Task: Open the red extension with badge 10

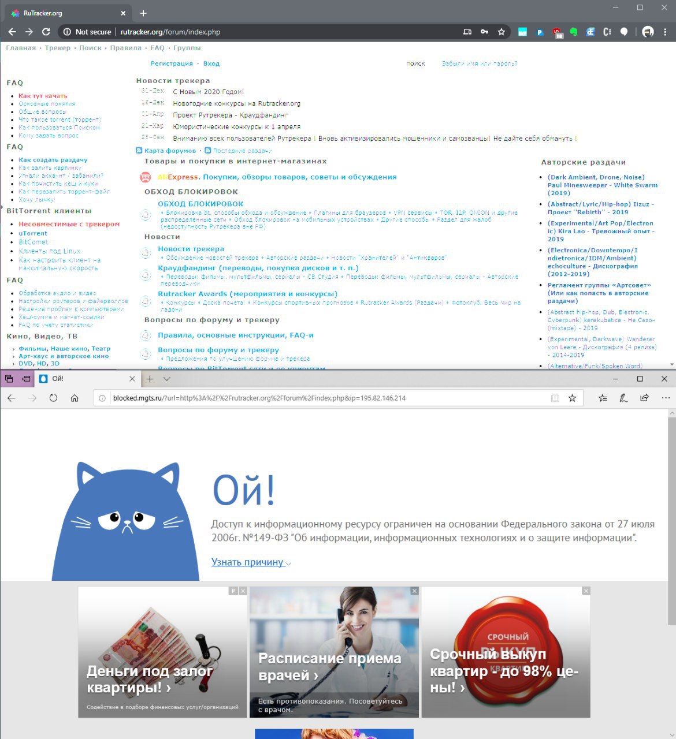Action: (x=557, y=32)
